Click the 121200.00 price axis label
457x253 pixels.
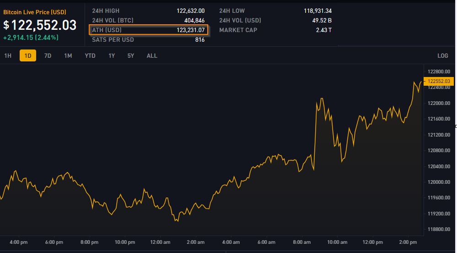coord(439,135)
